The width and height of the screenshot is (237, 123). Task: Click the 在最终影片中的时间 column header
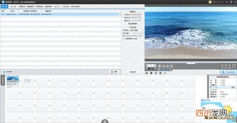tap(30, 11)
